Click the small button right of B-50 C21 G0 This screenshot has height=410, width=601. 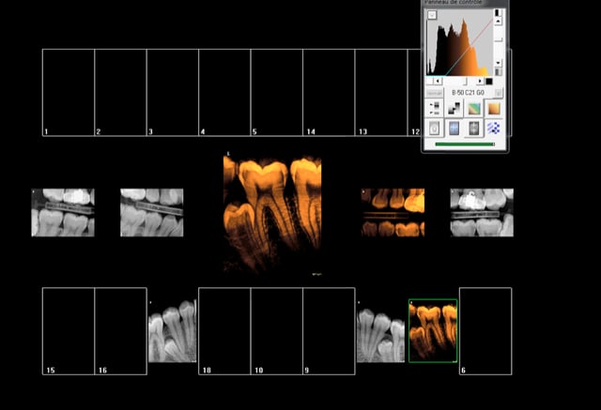498,93
